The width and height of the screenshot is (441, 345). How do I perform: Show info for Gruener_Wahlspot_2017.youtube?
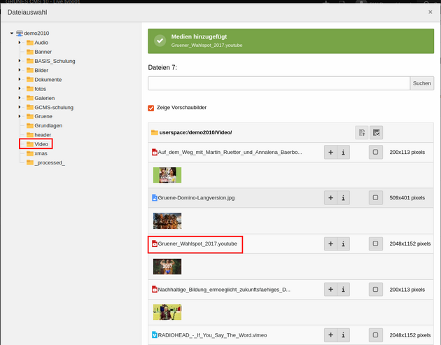pyautogui.click(x=344, y=244)
